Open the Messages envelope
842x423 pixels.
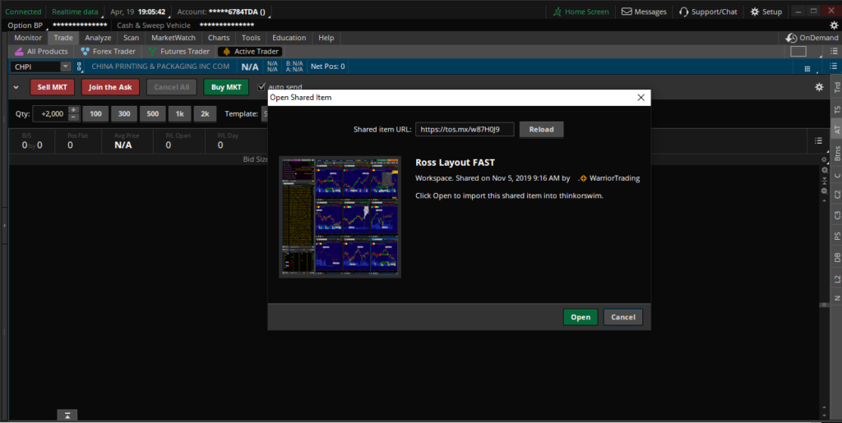click(644, 11)
